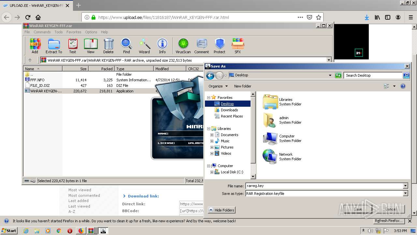Select FILE_ID.DIZ file row
Screen dimensions: 417x235
point(40,86)
